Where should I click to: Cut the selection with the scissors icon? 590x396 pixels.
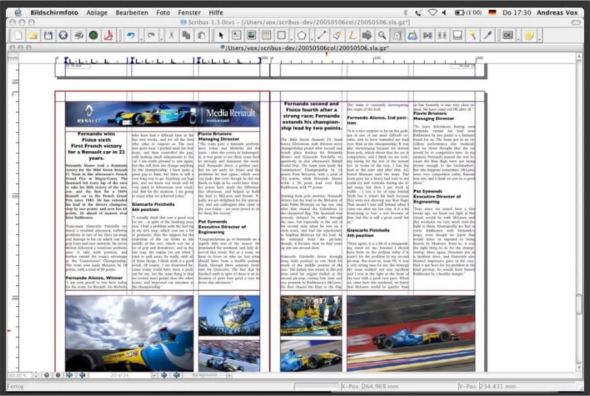coord(171,36)
